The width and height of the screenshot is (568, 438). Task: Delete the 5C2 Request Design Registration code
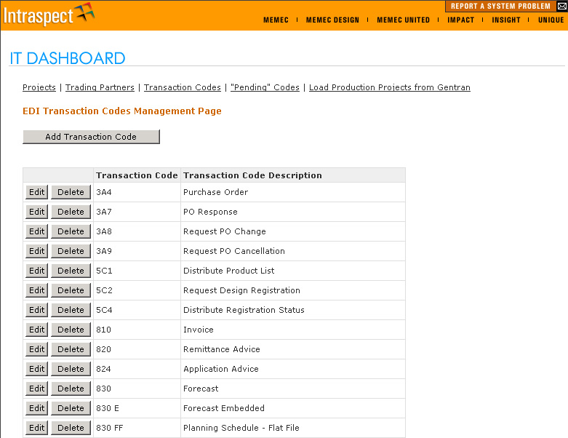point(71,290)
